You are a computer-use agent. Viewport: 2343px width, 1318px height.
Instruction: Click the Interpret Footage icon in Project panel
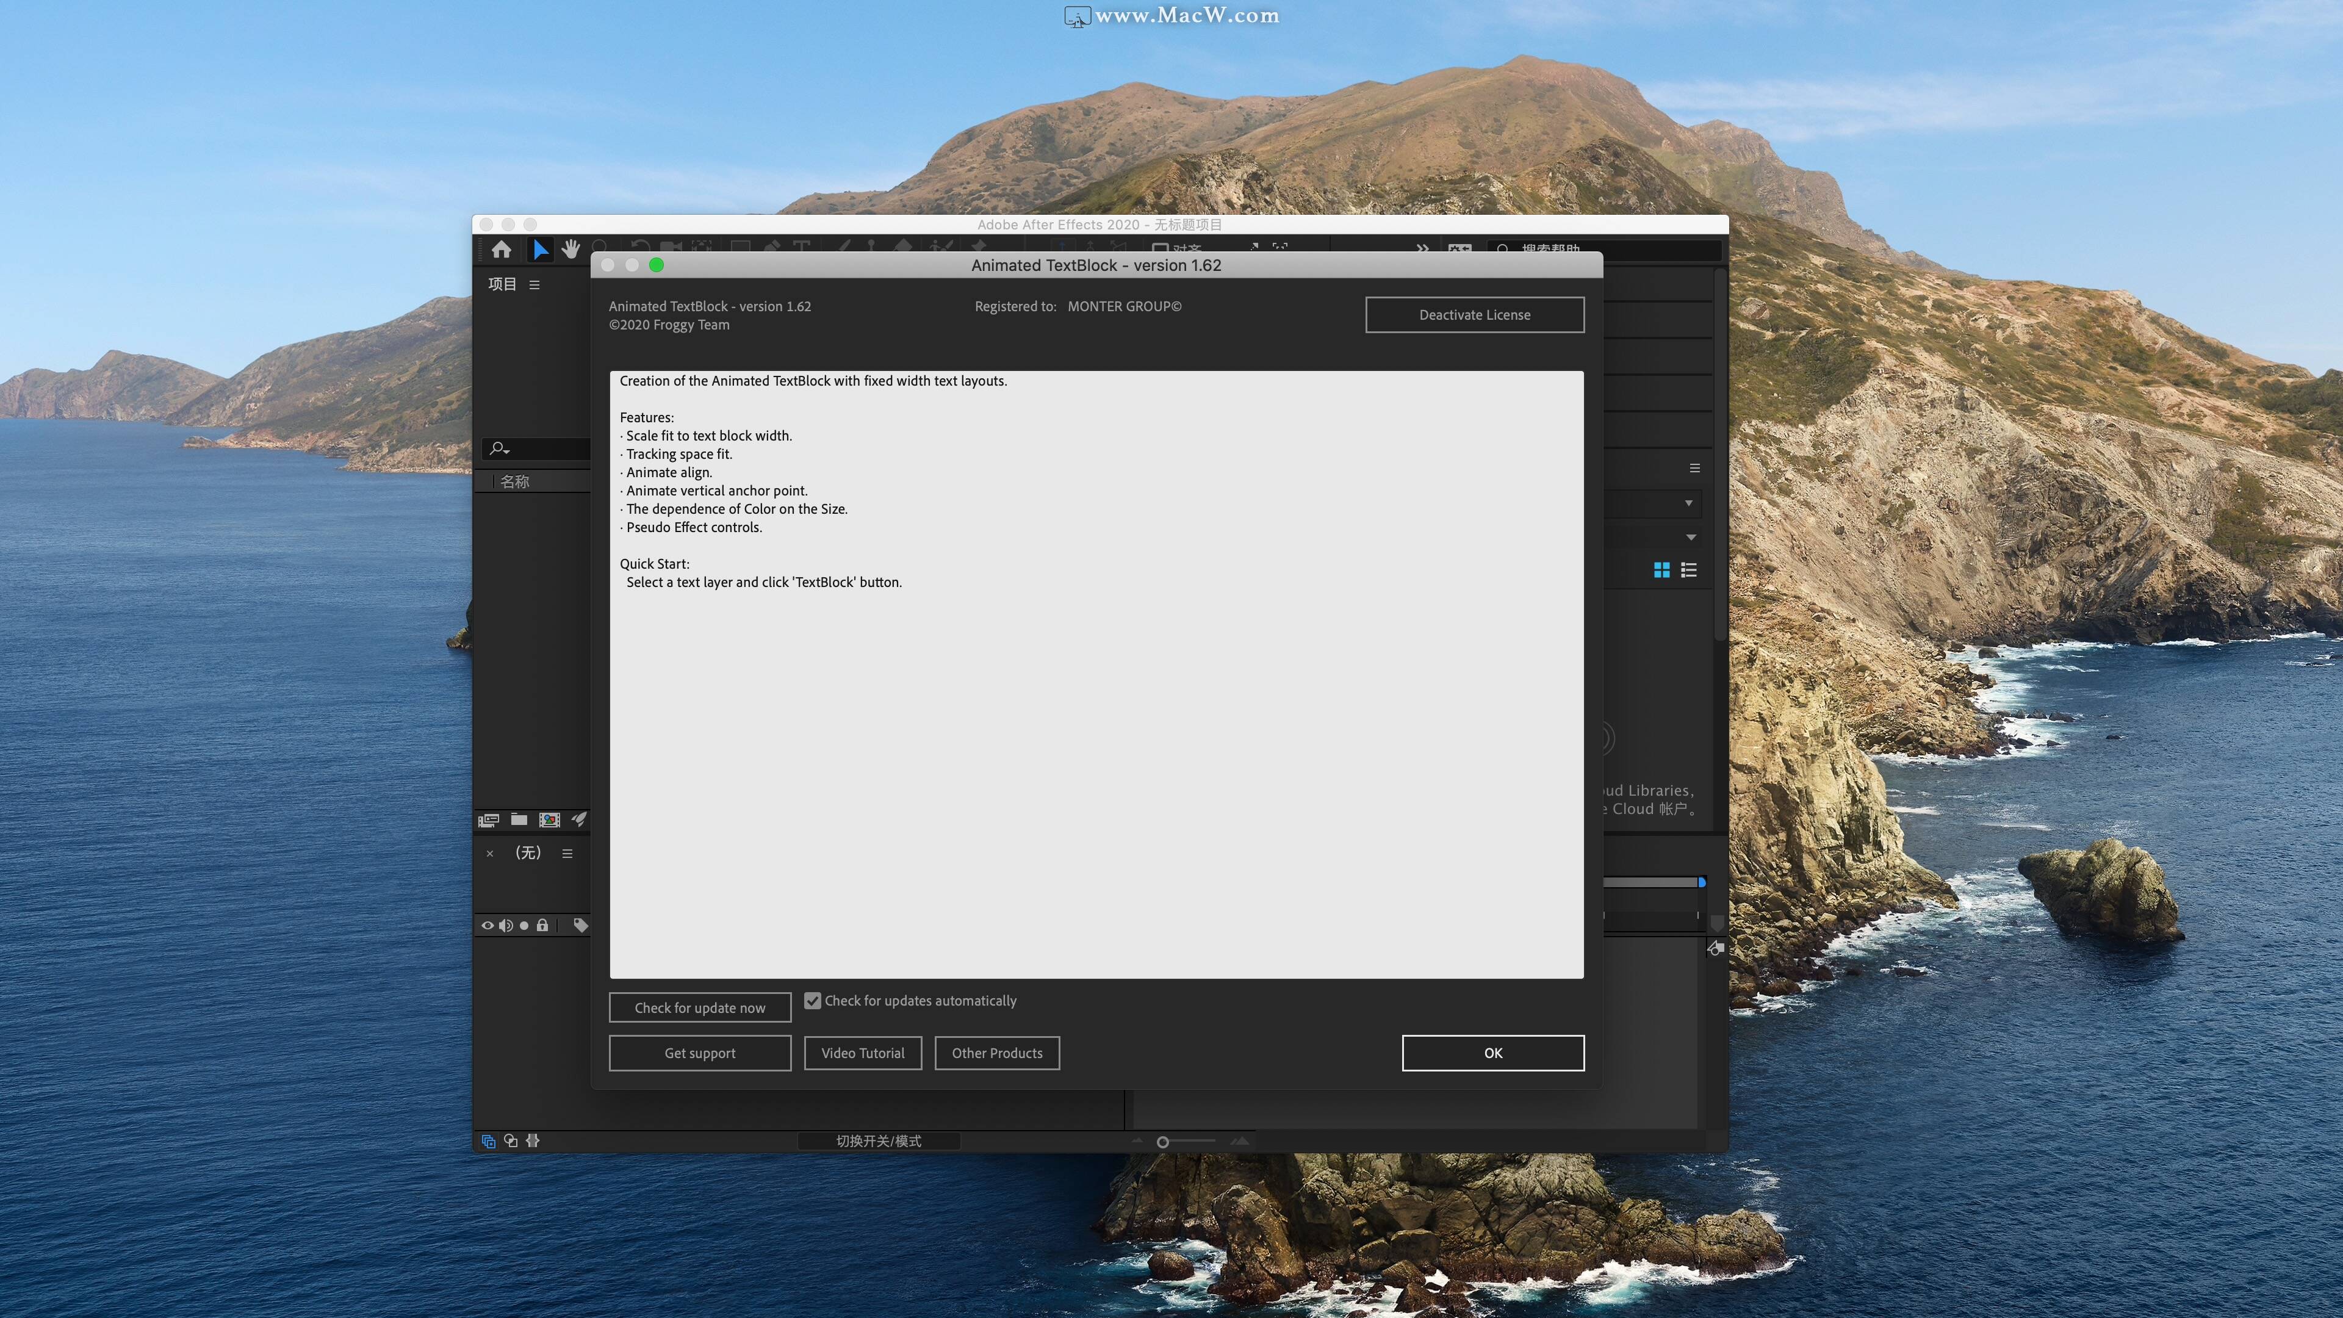(x=488, y=821)
